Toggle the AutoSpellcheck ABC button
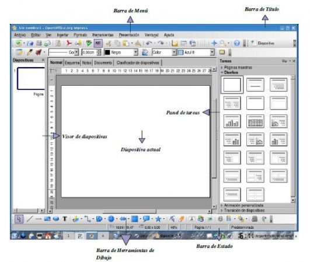Image resolution: width=310 pixels, height=262 pixels. [98, 43]
